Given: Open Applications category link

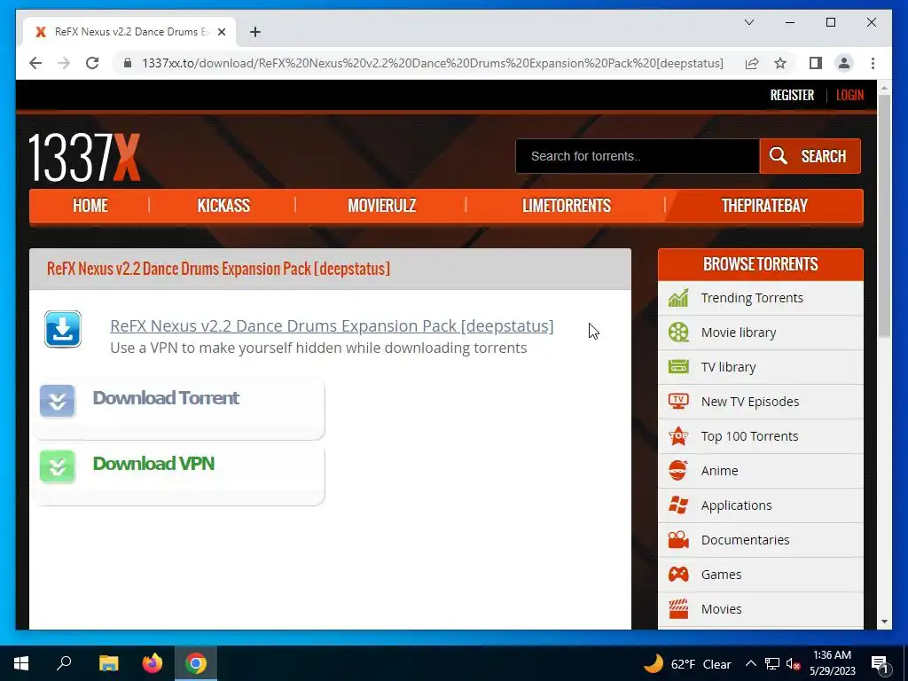Looking at the screenshot, I should [x=736, y=505].
